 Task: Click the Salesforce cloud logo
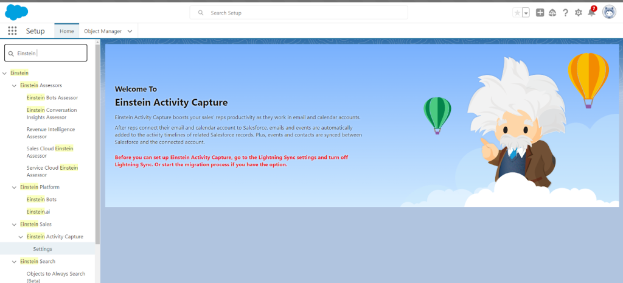click(x=16, y=12)
